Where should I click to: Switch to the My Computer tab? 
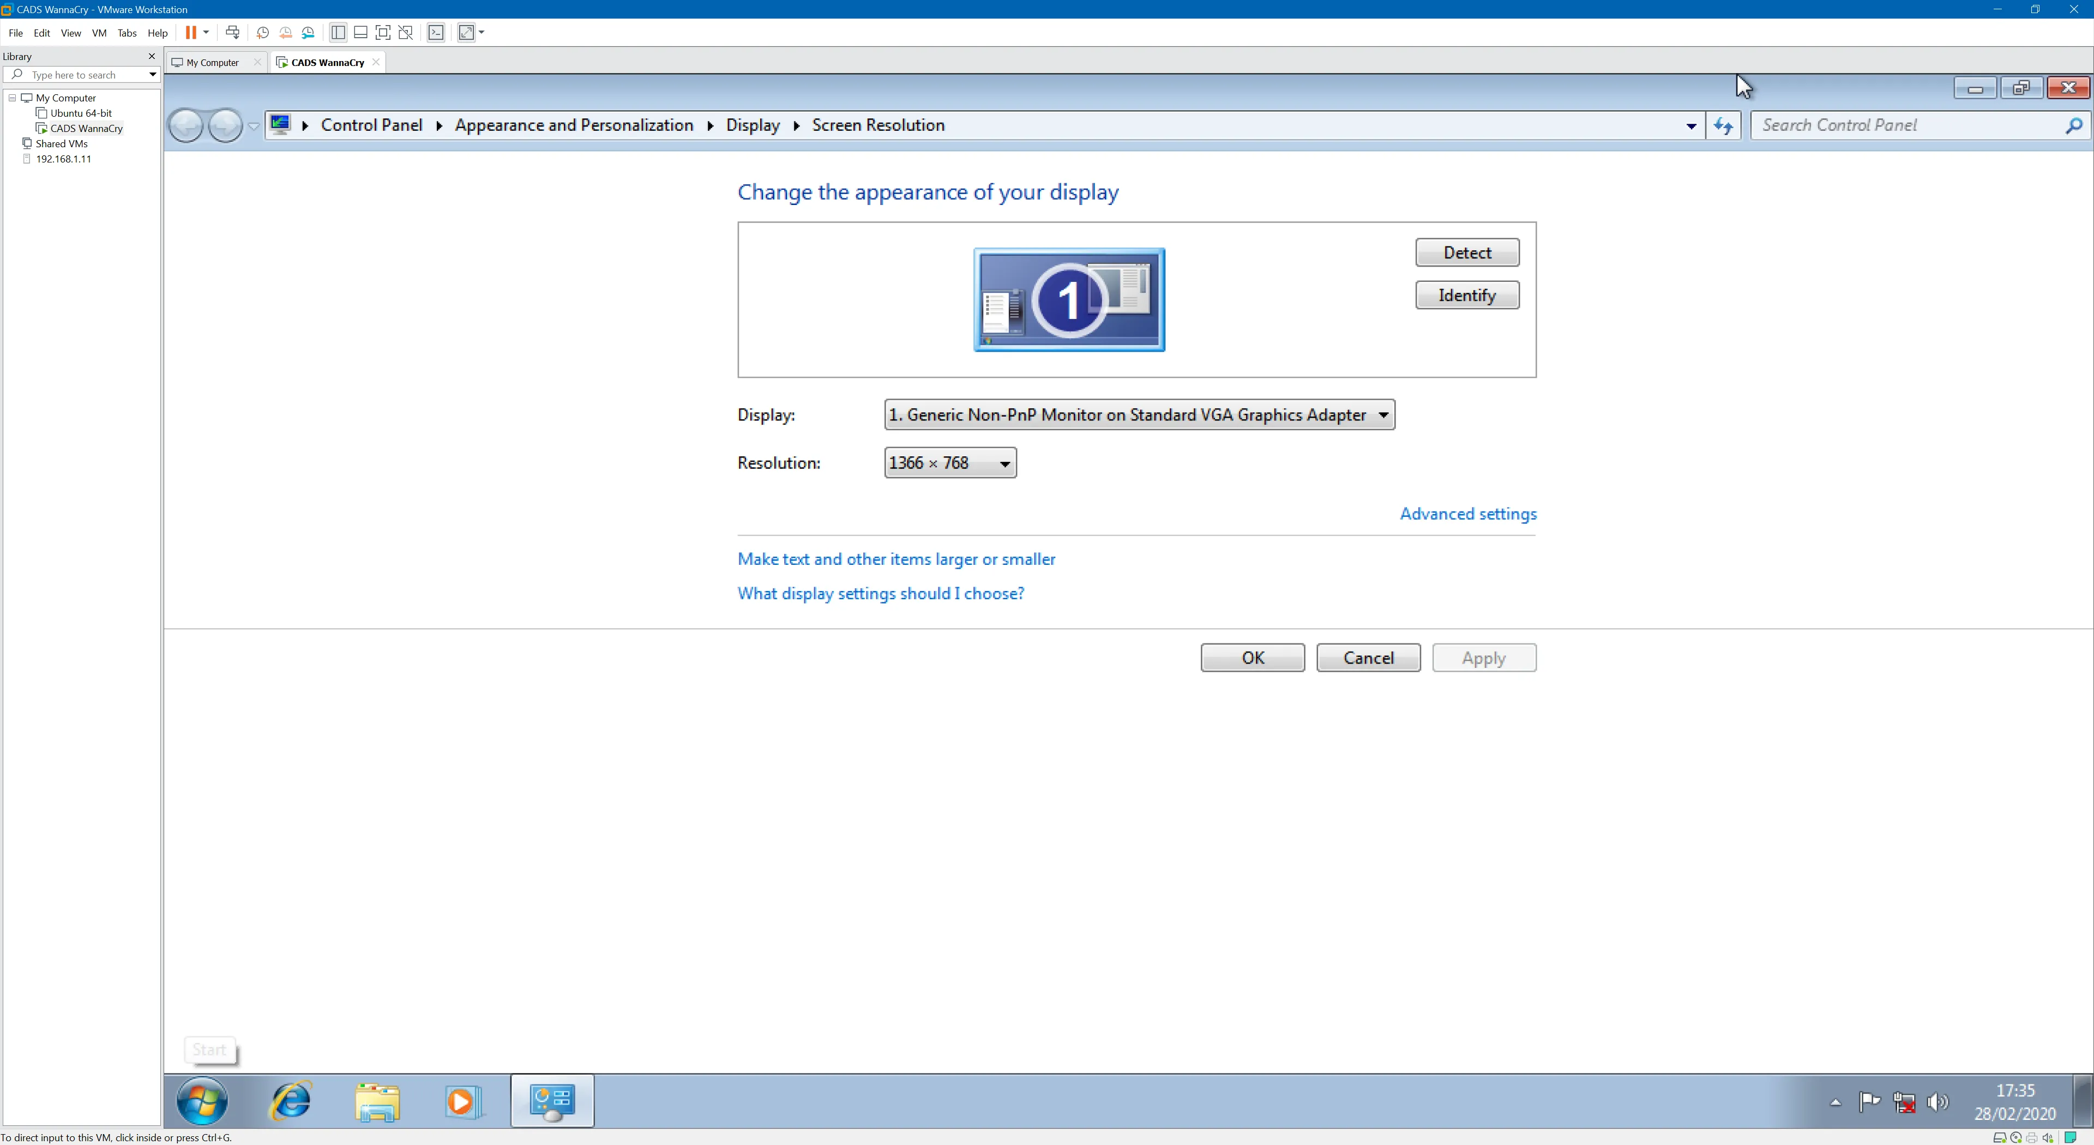[212, 63]
